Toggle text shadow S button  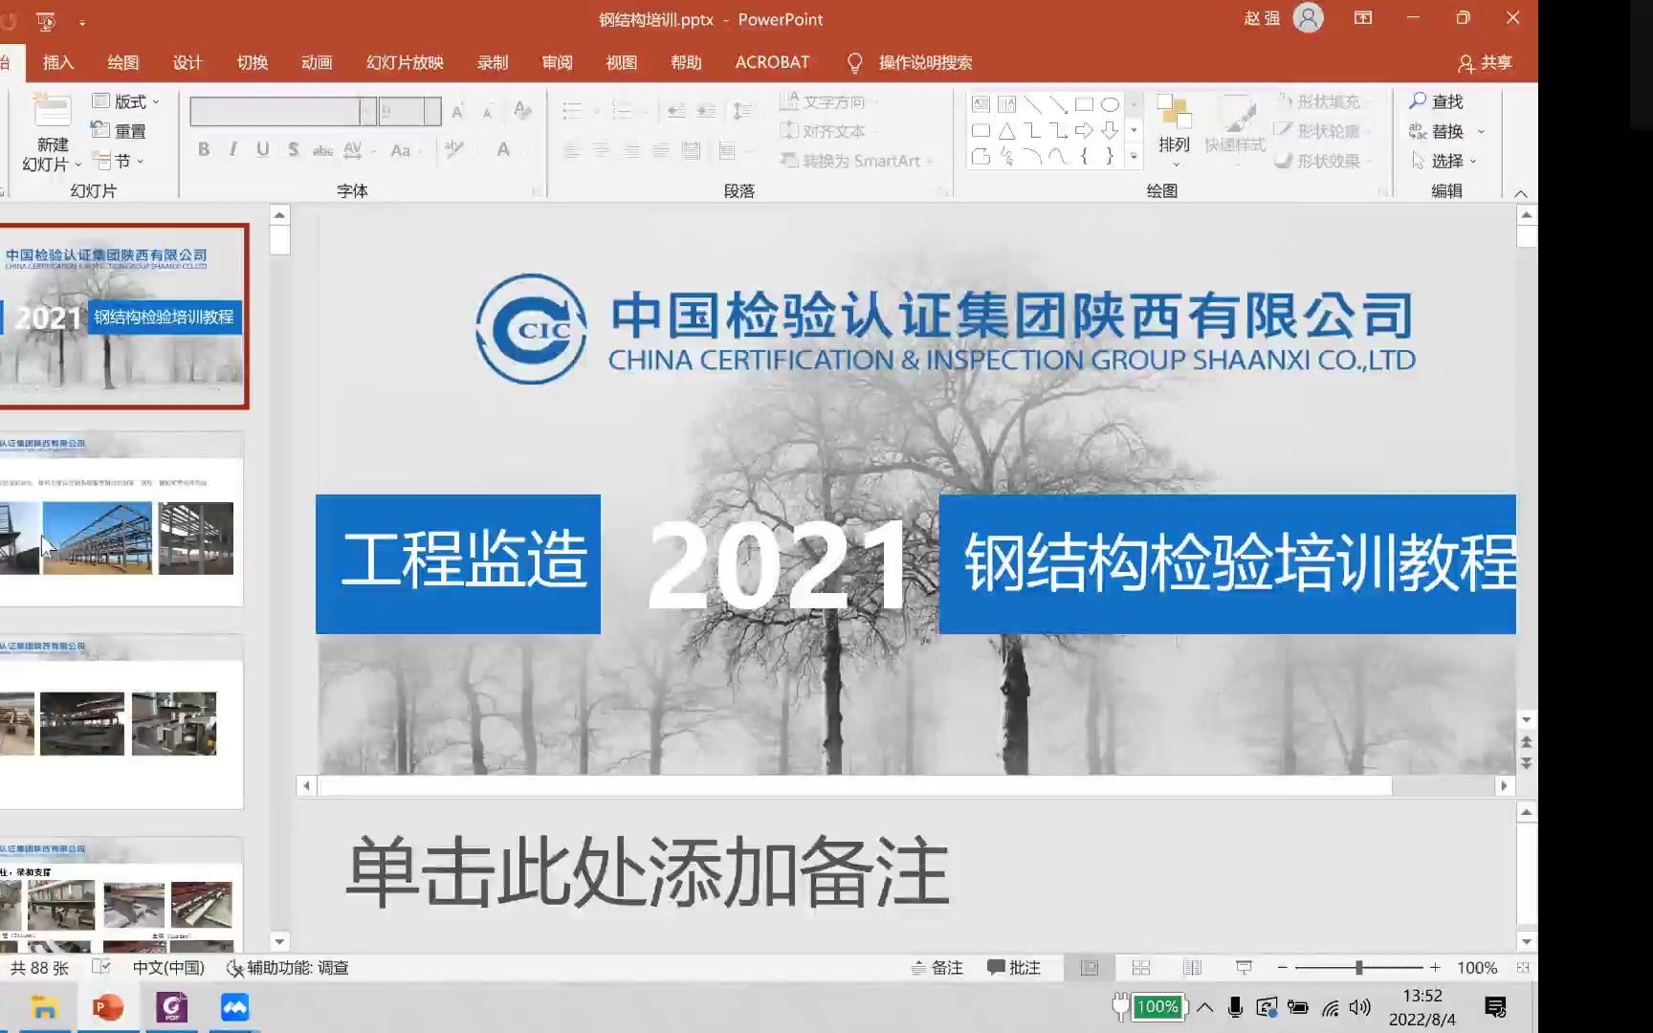point(293,149)
